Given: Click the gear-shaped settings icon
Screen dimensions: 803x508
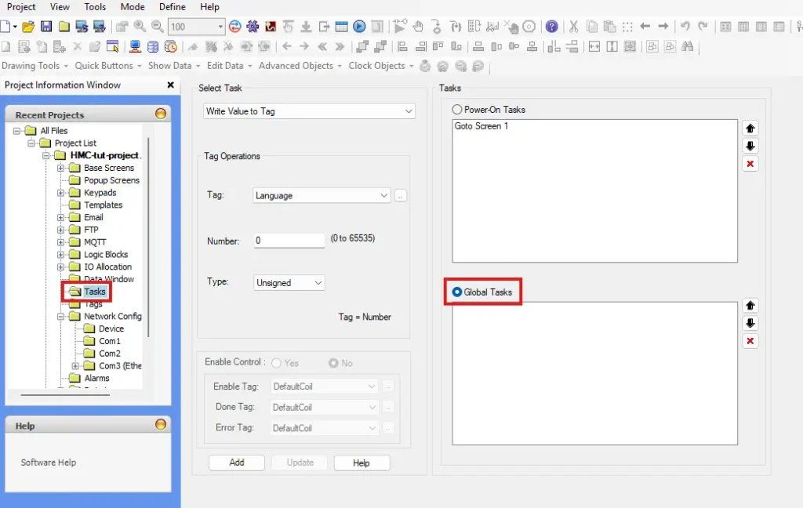Looking at the screenshot, I should pos(251,26).
